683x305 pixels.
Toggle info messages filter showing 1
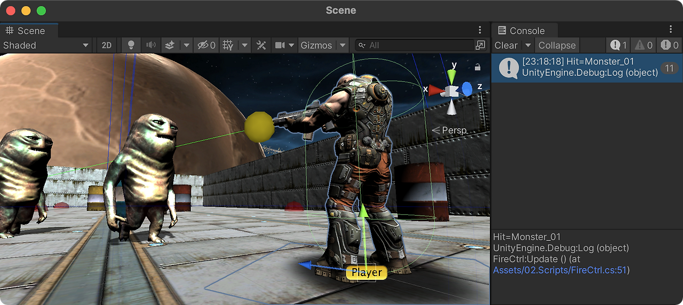[x=619, y=45]
